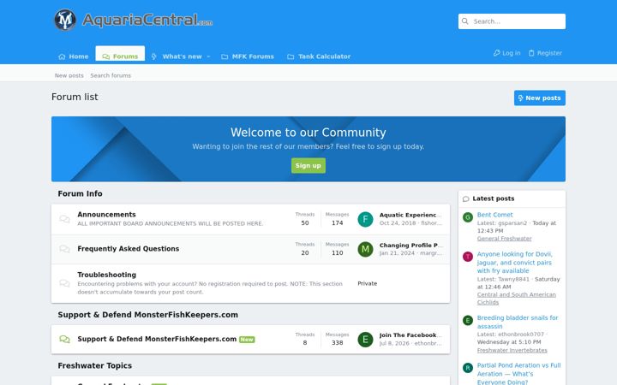This screenshot has height=385, width=617.
Task: Open the Aquatic Experienc... latest thread
Action: tap(410, 215)
